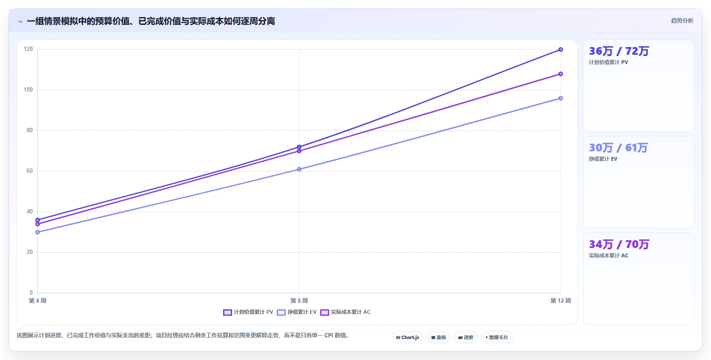Click the 实际成本累计 AC legend text
Image resolution: width=711 pixels, height=360 pixels.
tap(351, 312)
